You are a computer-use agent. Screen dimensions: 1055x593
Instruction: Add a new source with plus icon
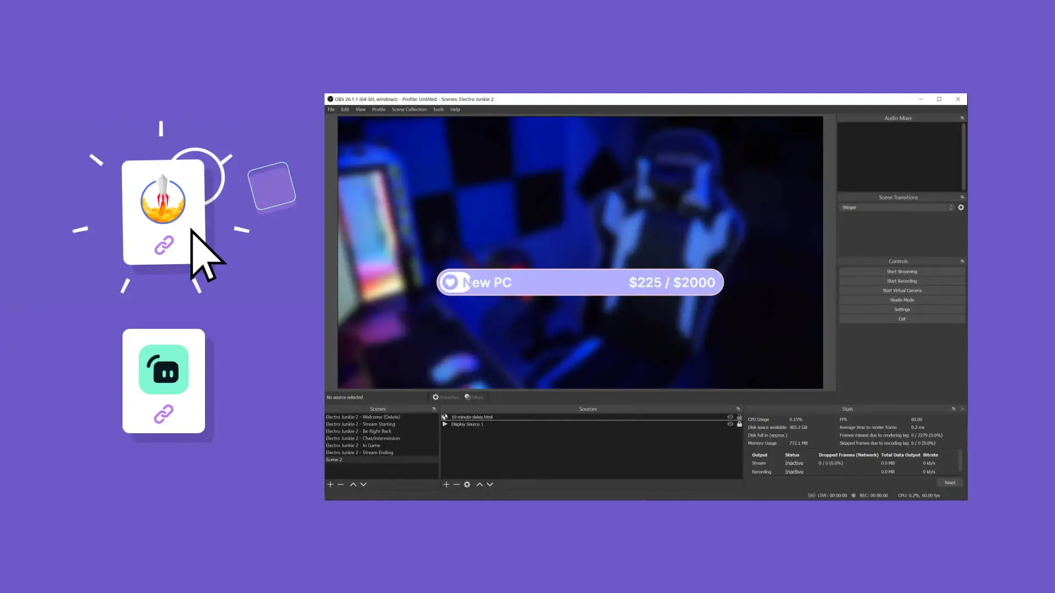click(x=446, y=484)
